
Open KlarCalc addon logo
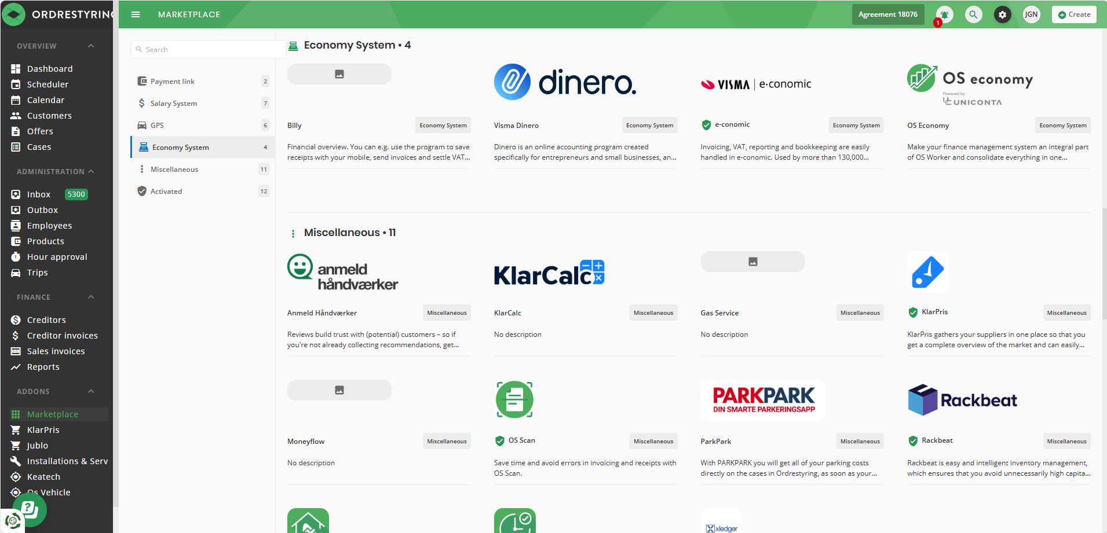tap(549, 273)
